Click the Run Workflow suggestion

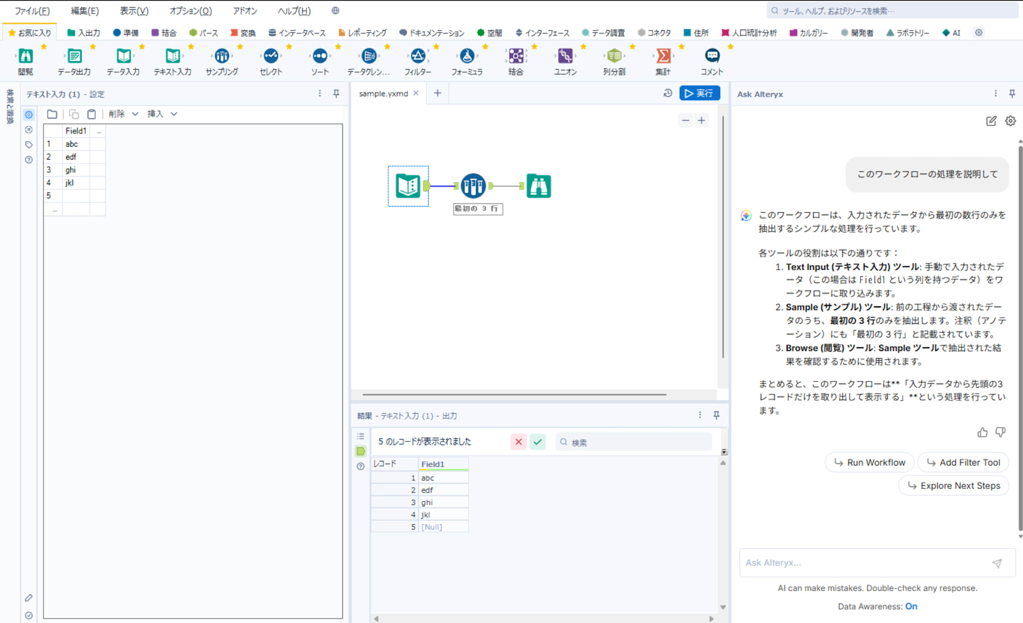pyautogui.click(x=869, y=462)
